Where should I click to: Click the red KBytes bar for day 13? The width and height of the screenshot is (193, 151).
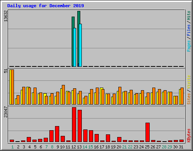(80, 126)
